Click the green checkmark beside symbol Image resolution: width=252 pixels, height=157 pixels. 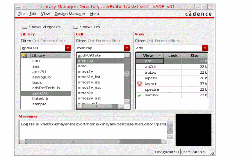pos(139,95)
